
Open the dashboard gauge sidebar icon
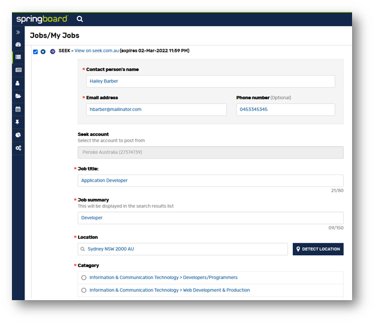(18, 44)
